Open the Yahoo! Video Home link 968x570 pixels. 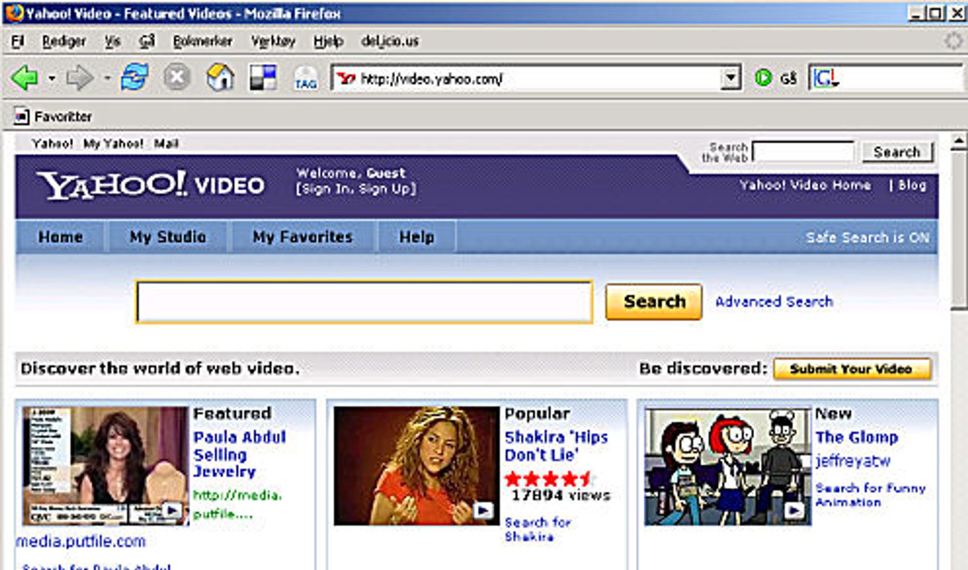point(805,185)
